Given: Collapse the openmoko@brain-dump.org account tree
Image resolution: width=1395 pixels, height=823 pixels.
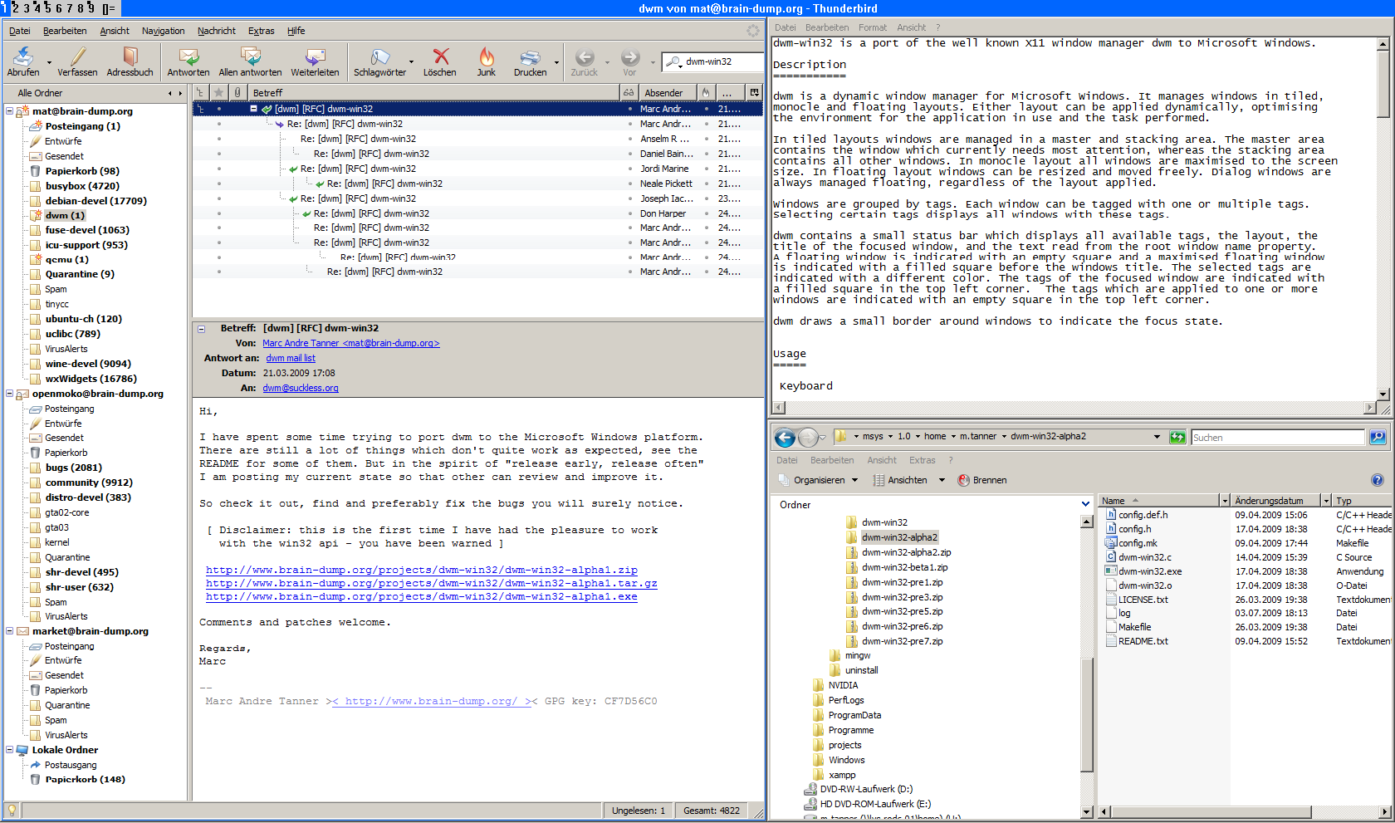Looking at the screenshot, I should point(10,394).
